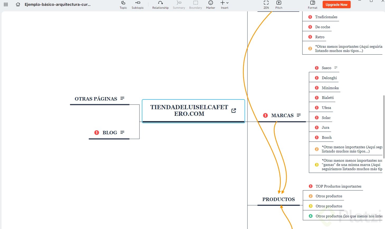Select the Relationship tool

[160, 5]
